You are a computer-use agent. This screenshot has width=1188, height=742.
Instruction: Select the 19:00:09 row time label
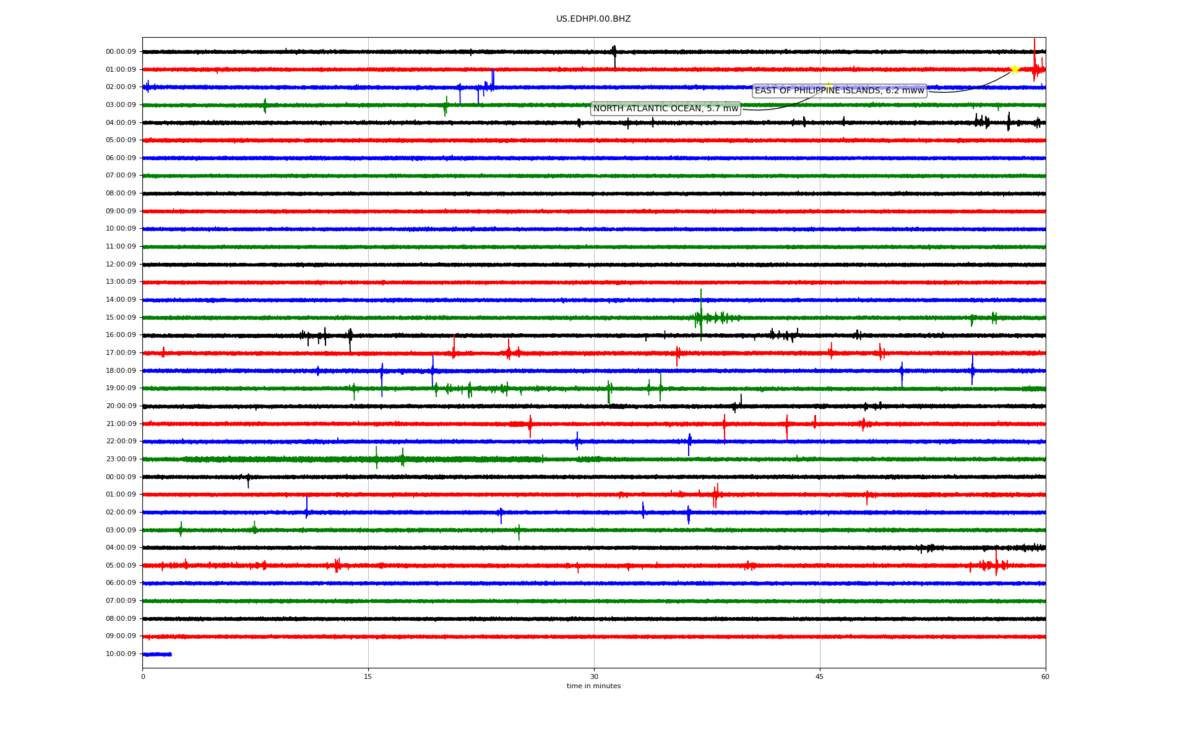[x=121, y=388]
